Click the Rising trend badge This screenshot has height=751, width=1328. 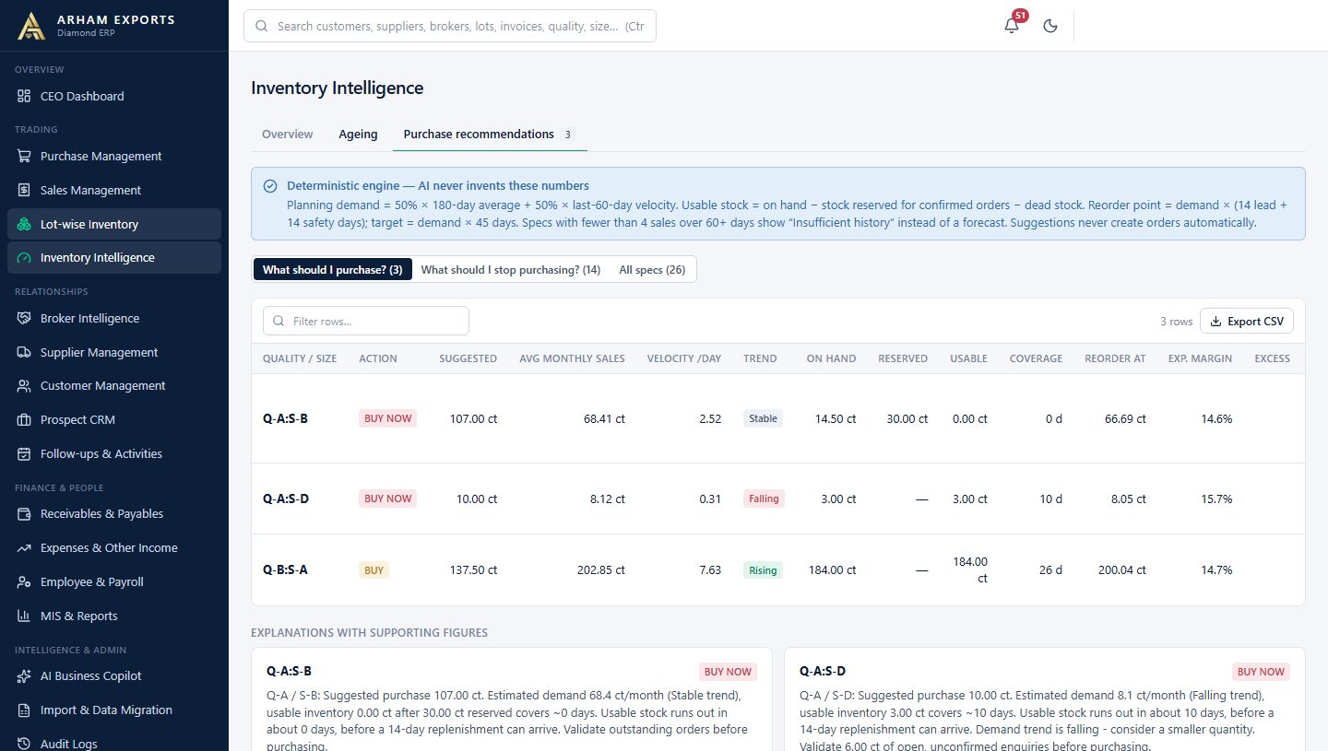(763, 570)
